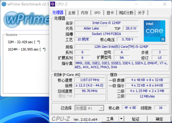The height and width of the screenshot is (123, 172).
Task: Click the Intel Core i5 1240P name field
Action: point(107,23)
